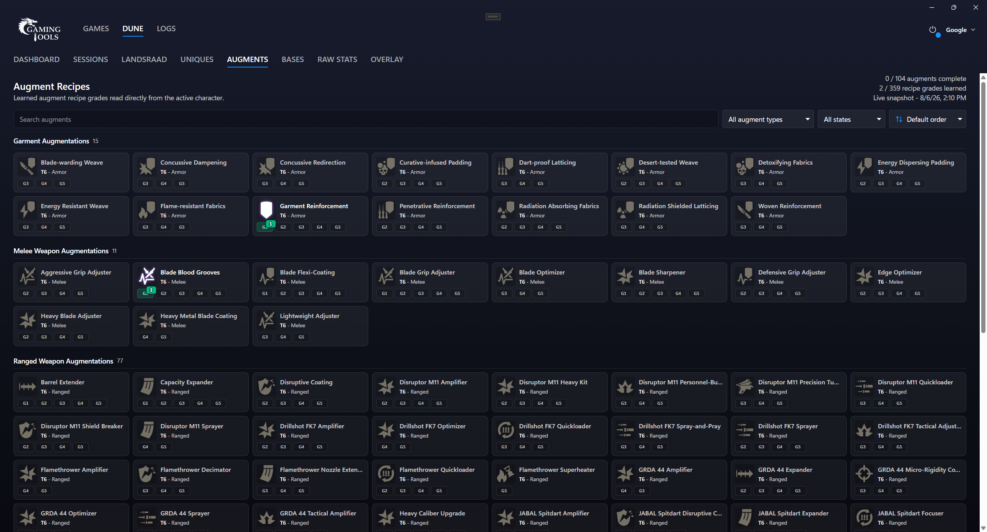The width and height of the screenshot is (987, 532).
Task: Click the Drillshot FK7 Spray-and-Pray title
Action: (680, 426)
